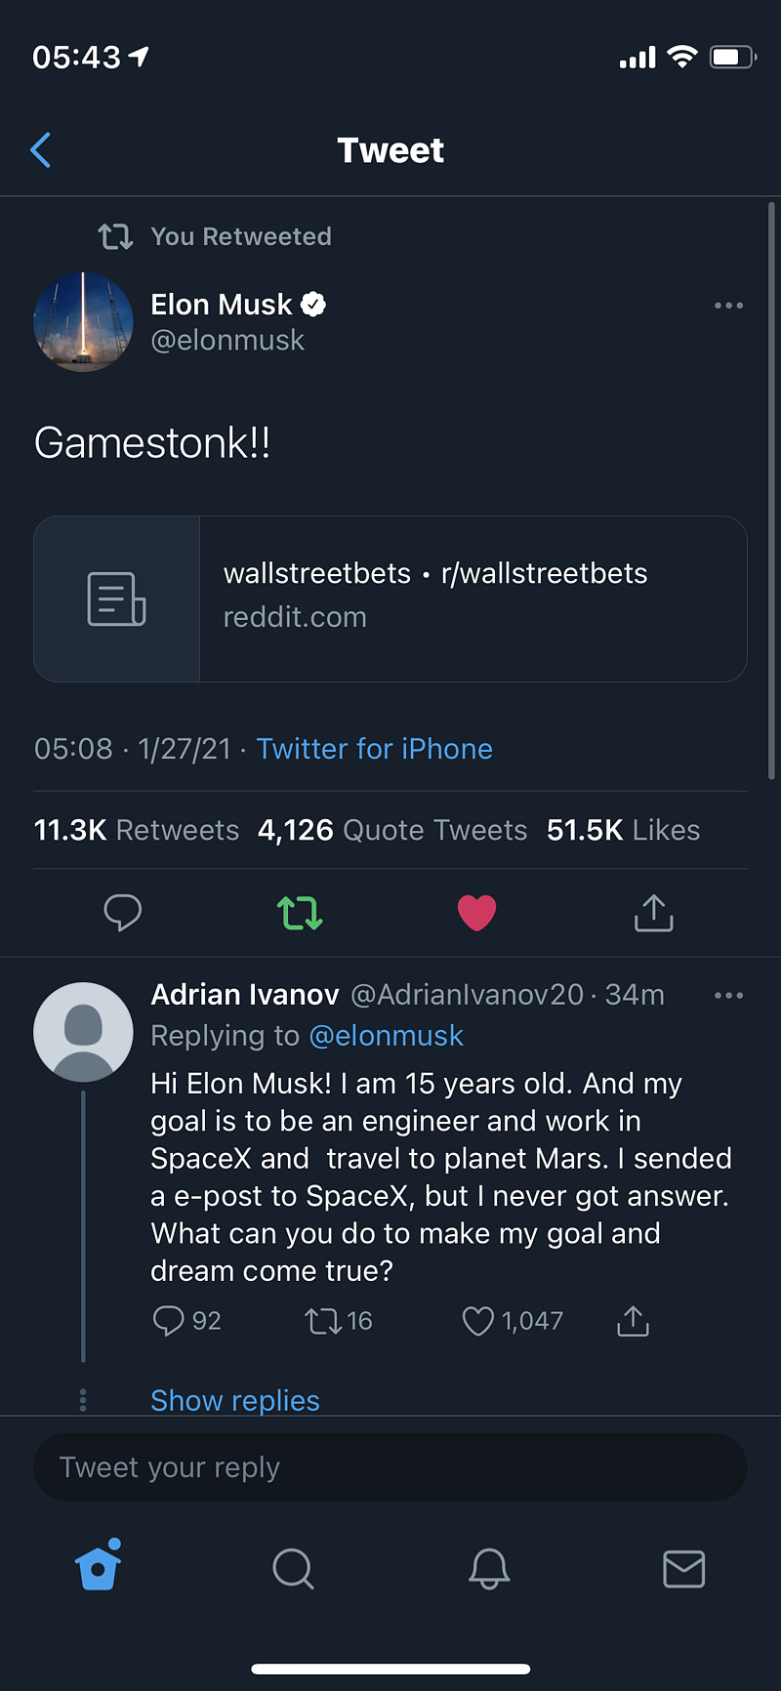Tap the Twitter for iPhone link
Image resolution: width=781 pixels, height=1691 pixels.
(x=375, y=749)
